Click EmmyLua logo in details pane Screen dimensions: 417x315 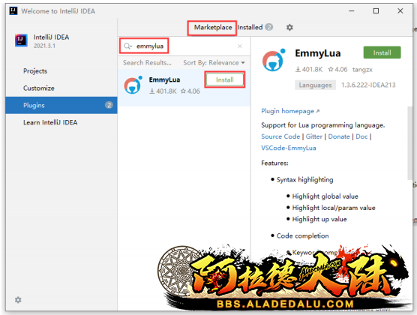tap(274, 60)
